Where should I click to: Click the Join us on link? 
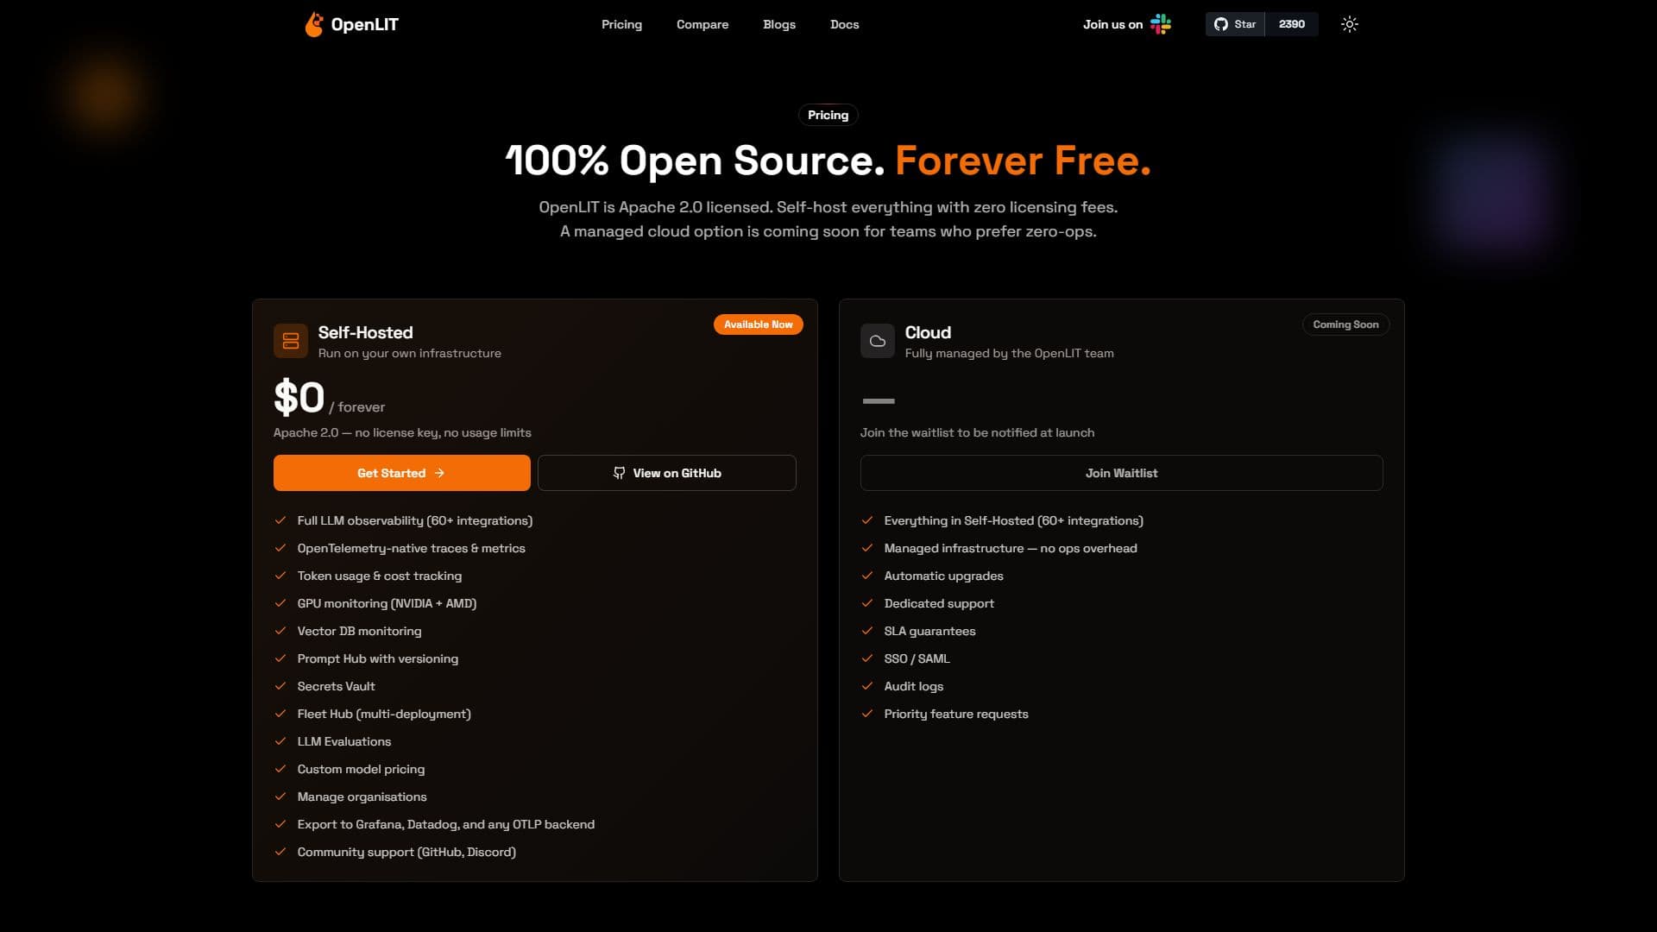click(x=1112, y=24)
